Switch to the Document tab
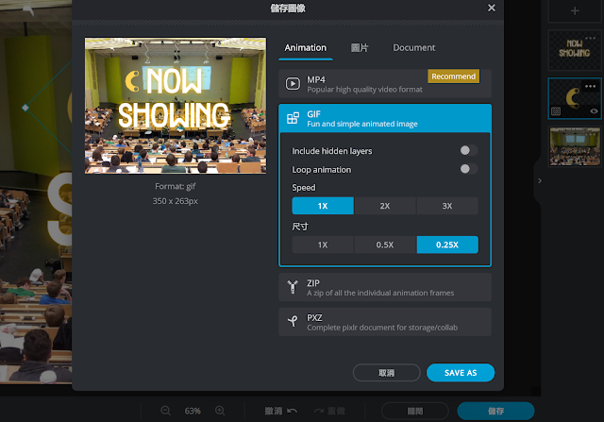The height and width of the screenshot is (422, 604). click(x=414, y=47)
